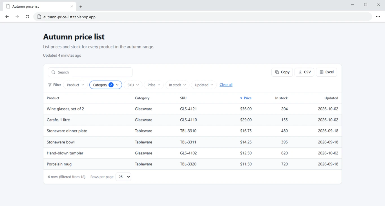Click the price "$12.50"
This screenshot has height=206, width=385.
(246, 153)
